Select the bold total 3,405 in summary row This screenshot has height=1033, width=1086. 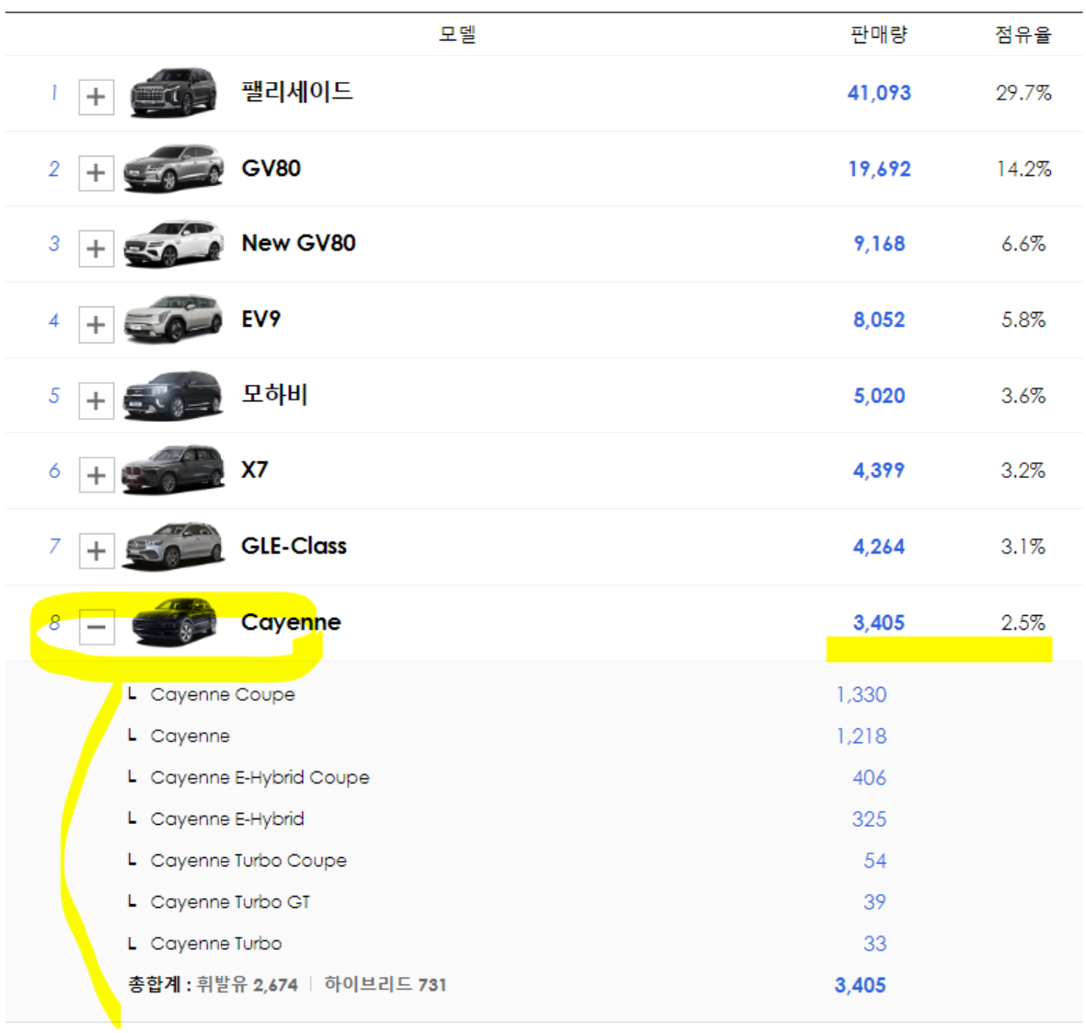pos(861,986)
